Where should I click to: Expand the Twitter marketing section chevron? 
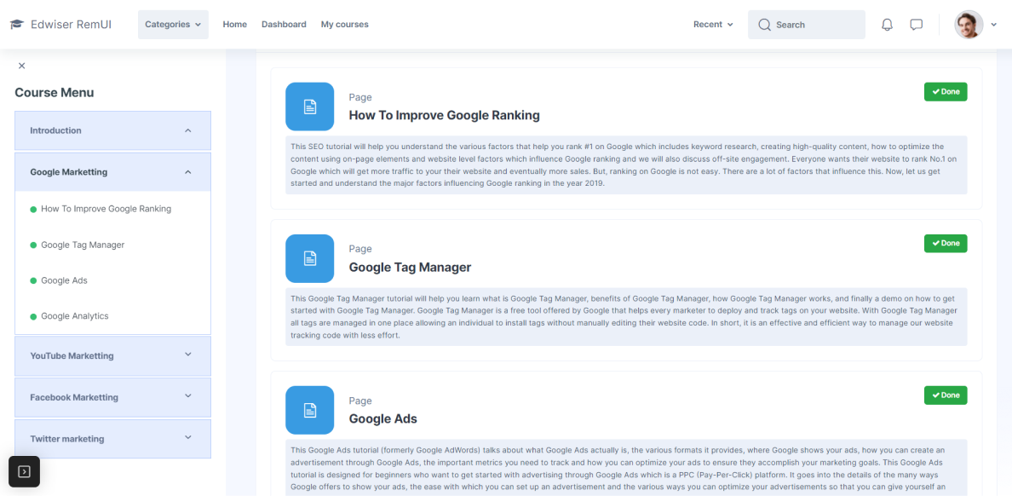187,437
